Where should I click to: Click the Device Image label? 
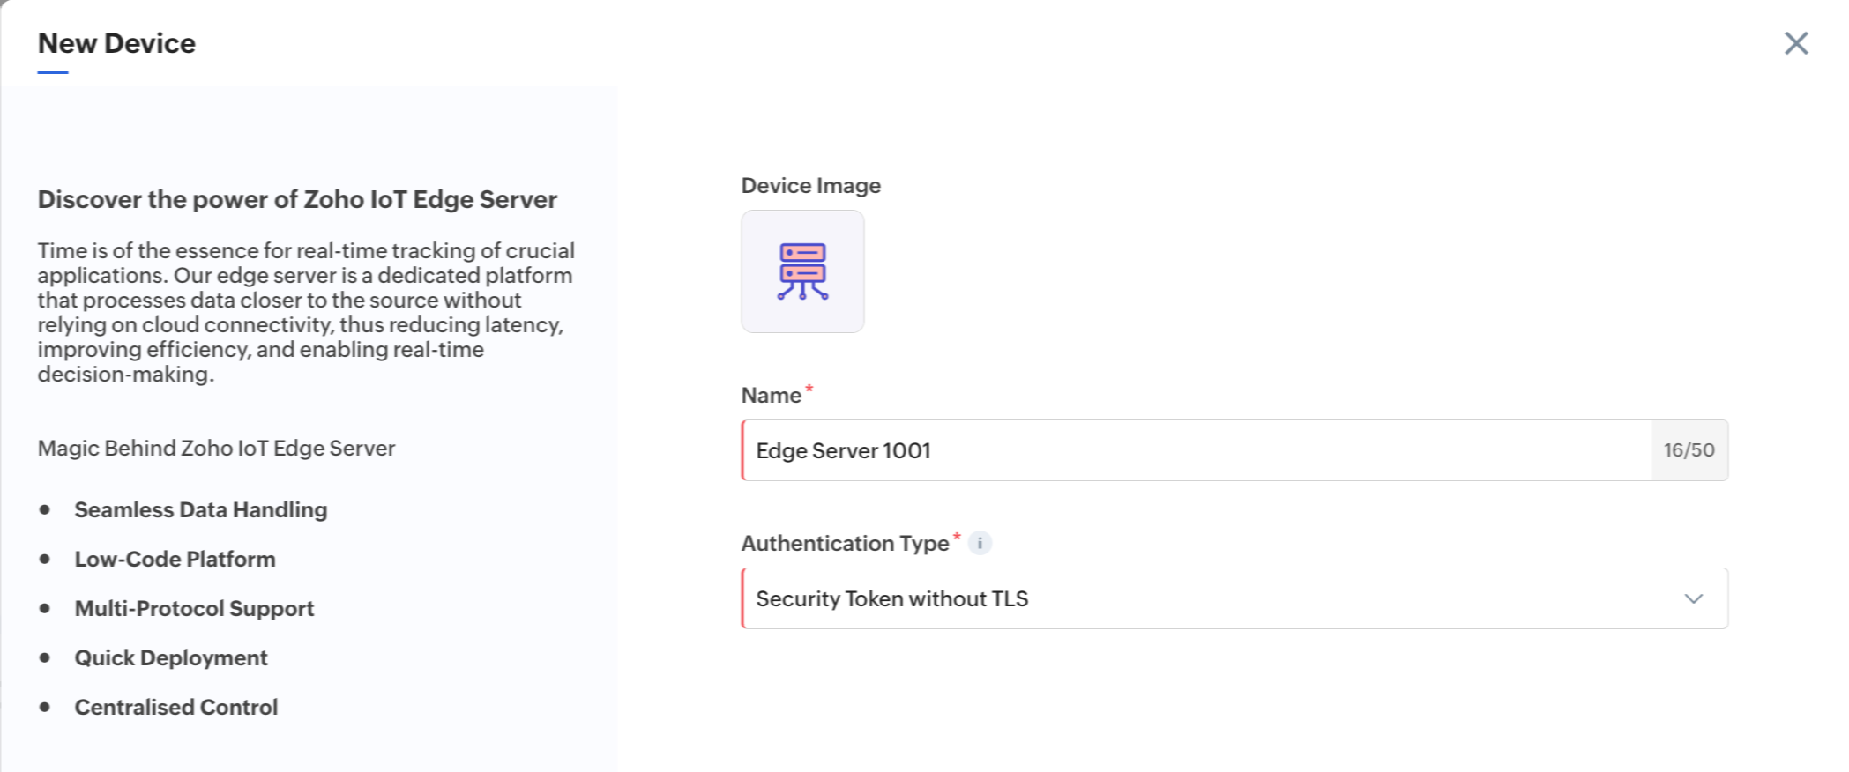pyautogui.click(x=811, y=185)
